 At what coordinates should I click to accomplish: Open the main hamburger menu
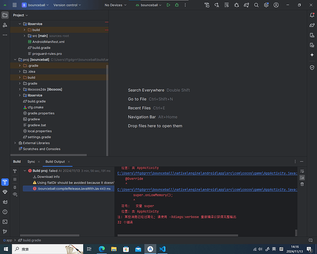coord(15,5)
